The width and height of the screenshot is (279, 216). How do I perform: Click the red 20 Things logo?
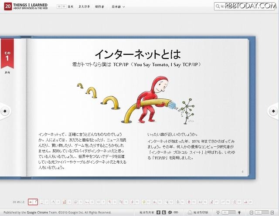click(8, 7)
